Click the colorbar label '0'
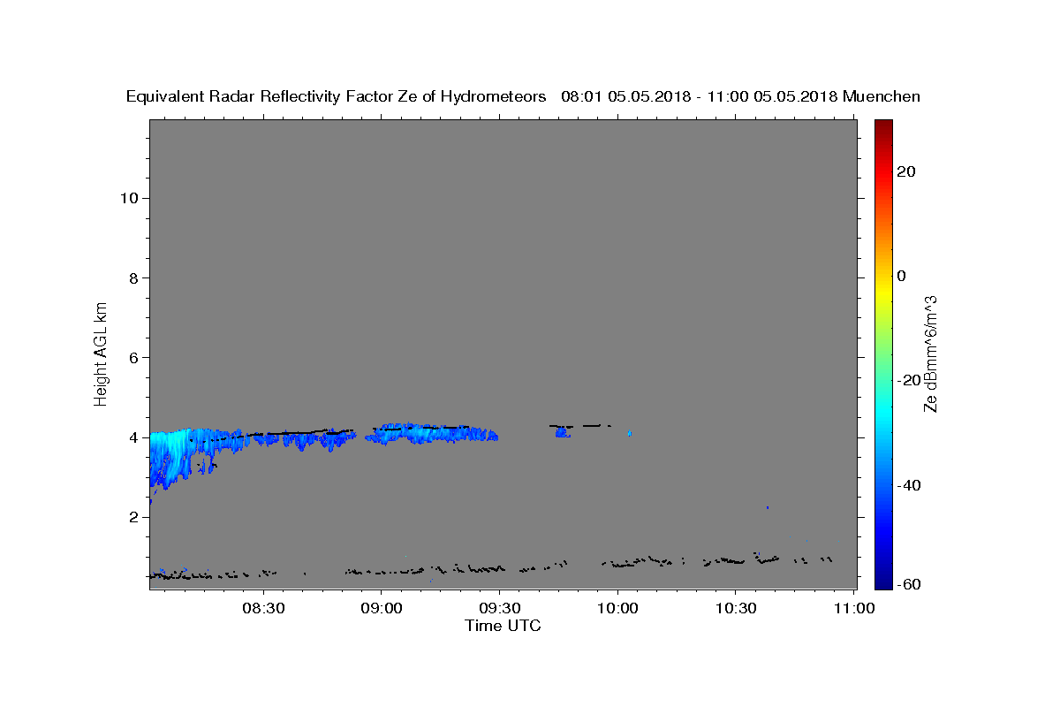Image resolution: width=1060 pixels, height=707 pixels. (901, 276)
